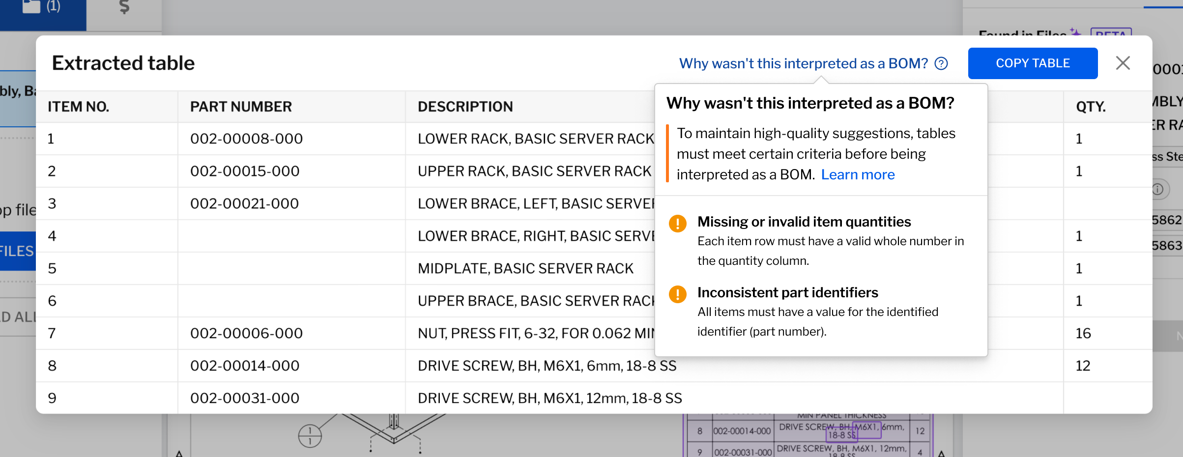Click the COPY TABLE button
Viewport: 1183px width, 457px height.
[x=1033, y=63]
